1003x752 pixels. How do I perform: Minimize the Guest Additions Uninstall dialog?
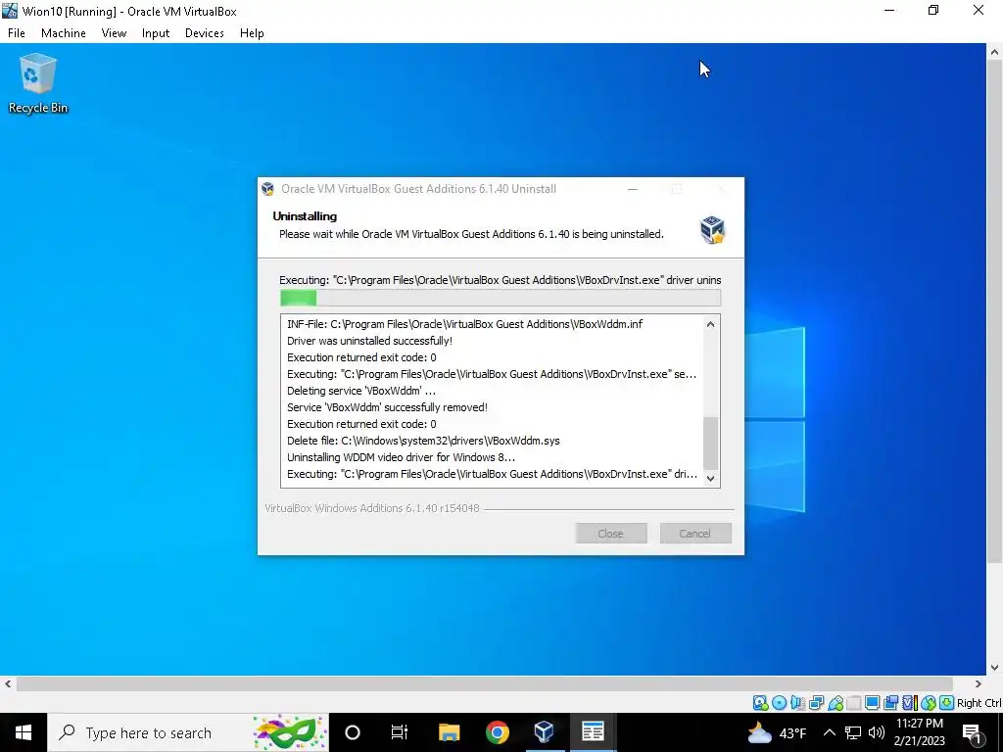(633, 189)
